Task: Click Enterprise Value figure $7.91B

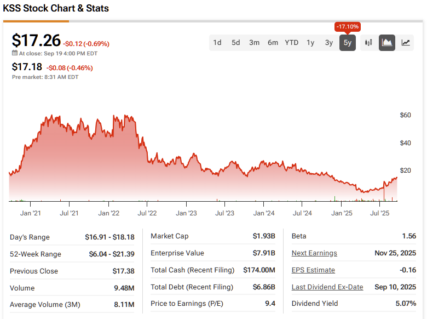Action: tap(264, 253)
